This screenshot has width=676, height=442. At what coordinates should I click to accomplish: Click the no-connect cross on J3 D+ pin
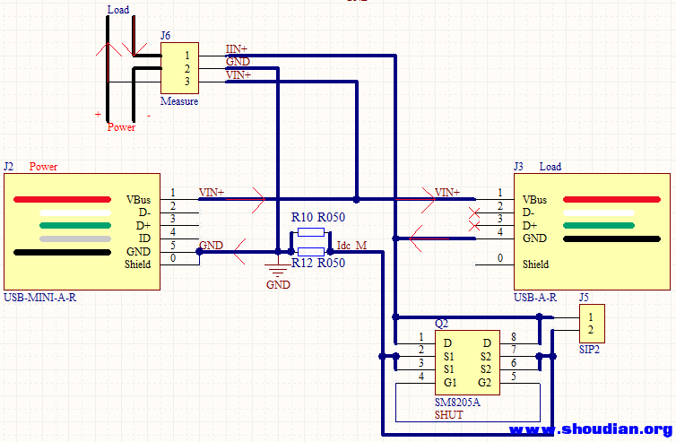[x=474, y=226]
